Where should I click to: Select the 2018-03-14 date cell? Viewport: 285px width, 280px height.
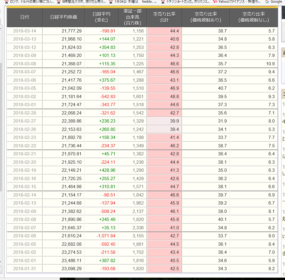[25, 31]
